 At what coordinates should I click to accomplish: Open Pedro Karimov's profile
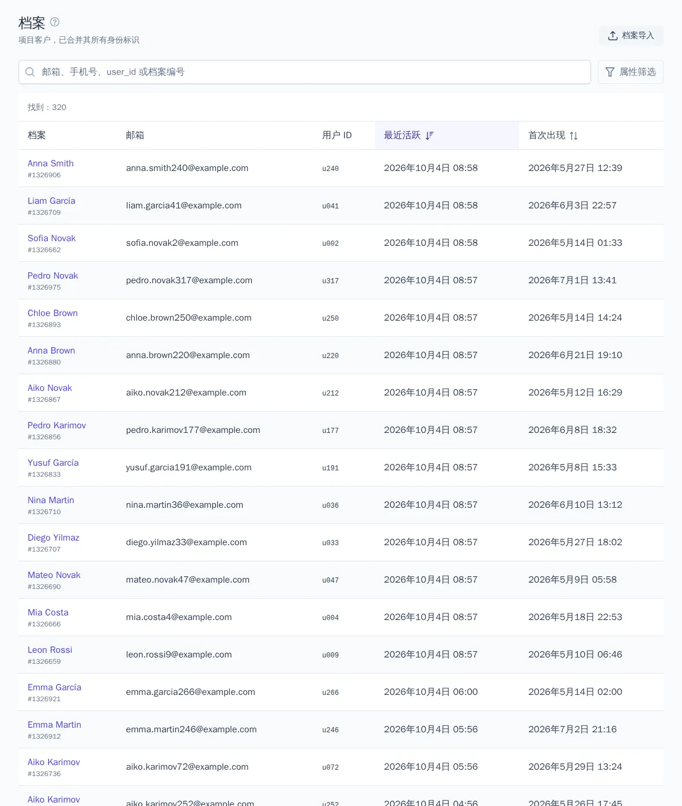tap(57, 425)
